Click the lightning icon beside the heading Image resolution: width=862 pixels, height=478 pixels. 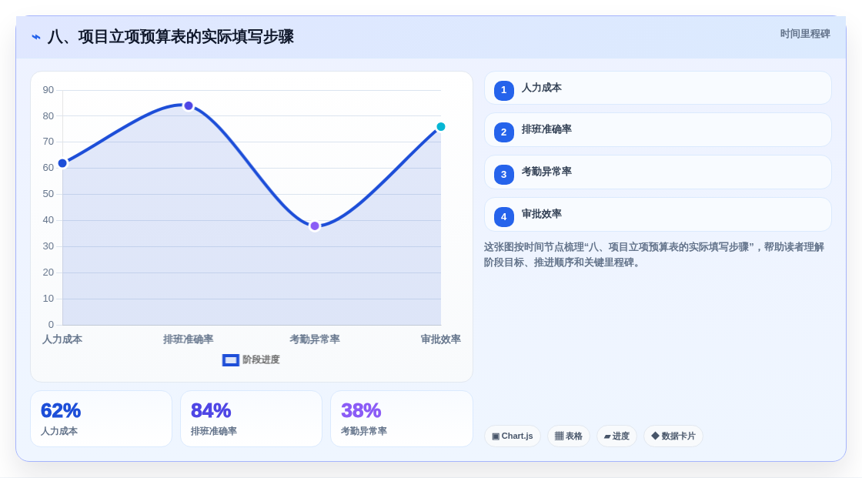coord(36,37)
